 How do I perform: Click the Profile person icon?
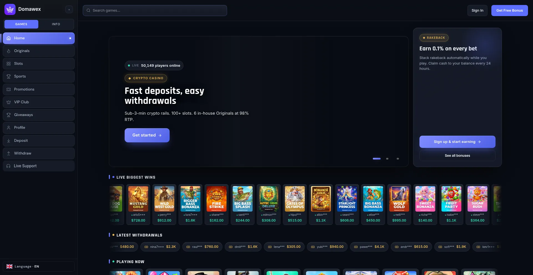pos(9,128)
